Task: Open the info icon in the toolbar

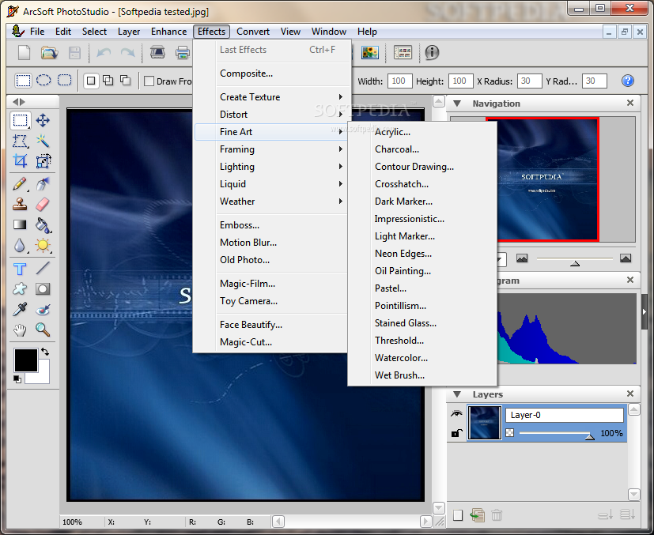Action: 432,52
